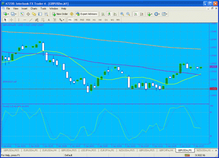This screenshot has height=158, width=219.
Task: Expand the Periods clock dropdown
Action: [x=159, y=14]
